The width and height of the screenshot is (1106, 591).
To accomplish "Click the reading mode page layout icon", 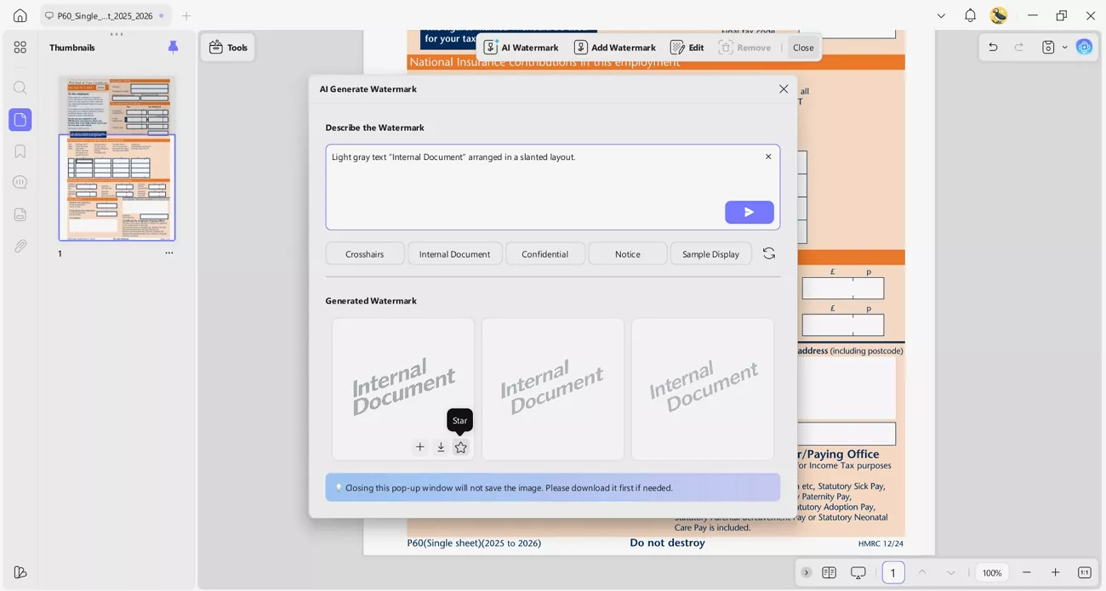I will (x=829, y=572).
